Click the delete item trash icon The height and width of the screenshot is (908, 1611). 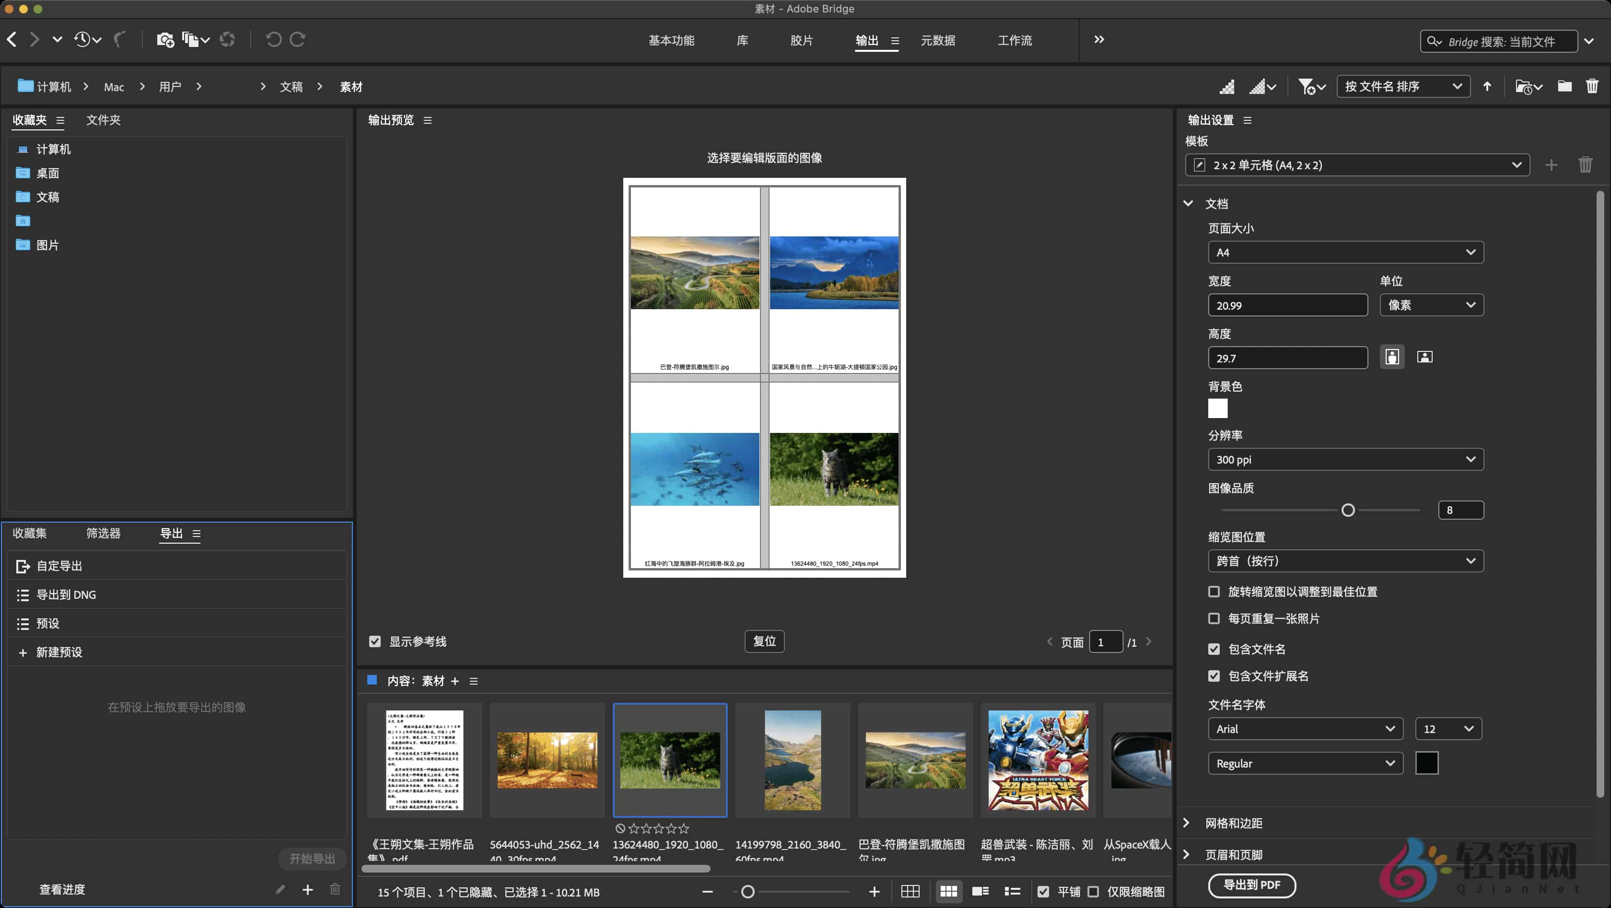(x=1592, y=86)
